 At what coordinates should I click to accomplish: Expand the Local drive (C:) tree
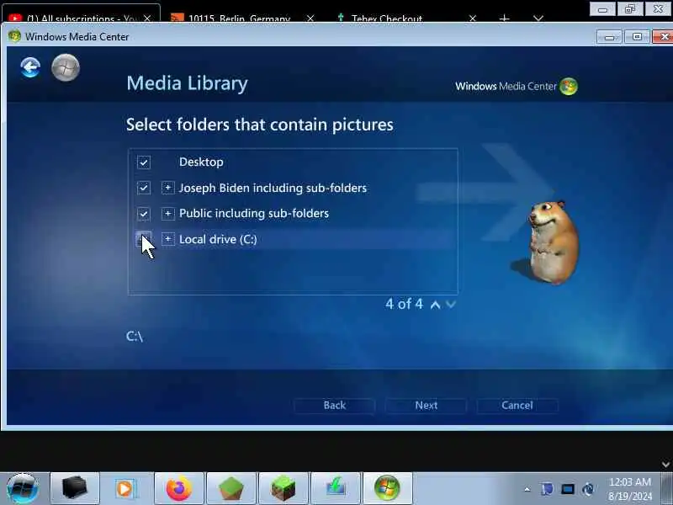click(x=167, y=239)
